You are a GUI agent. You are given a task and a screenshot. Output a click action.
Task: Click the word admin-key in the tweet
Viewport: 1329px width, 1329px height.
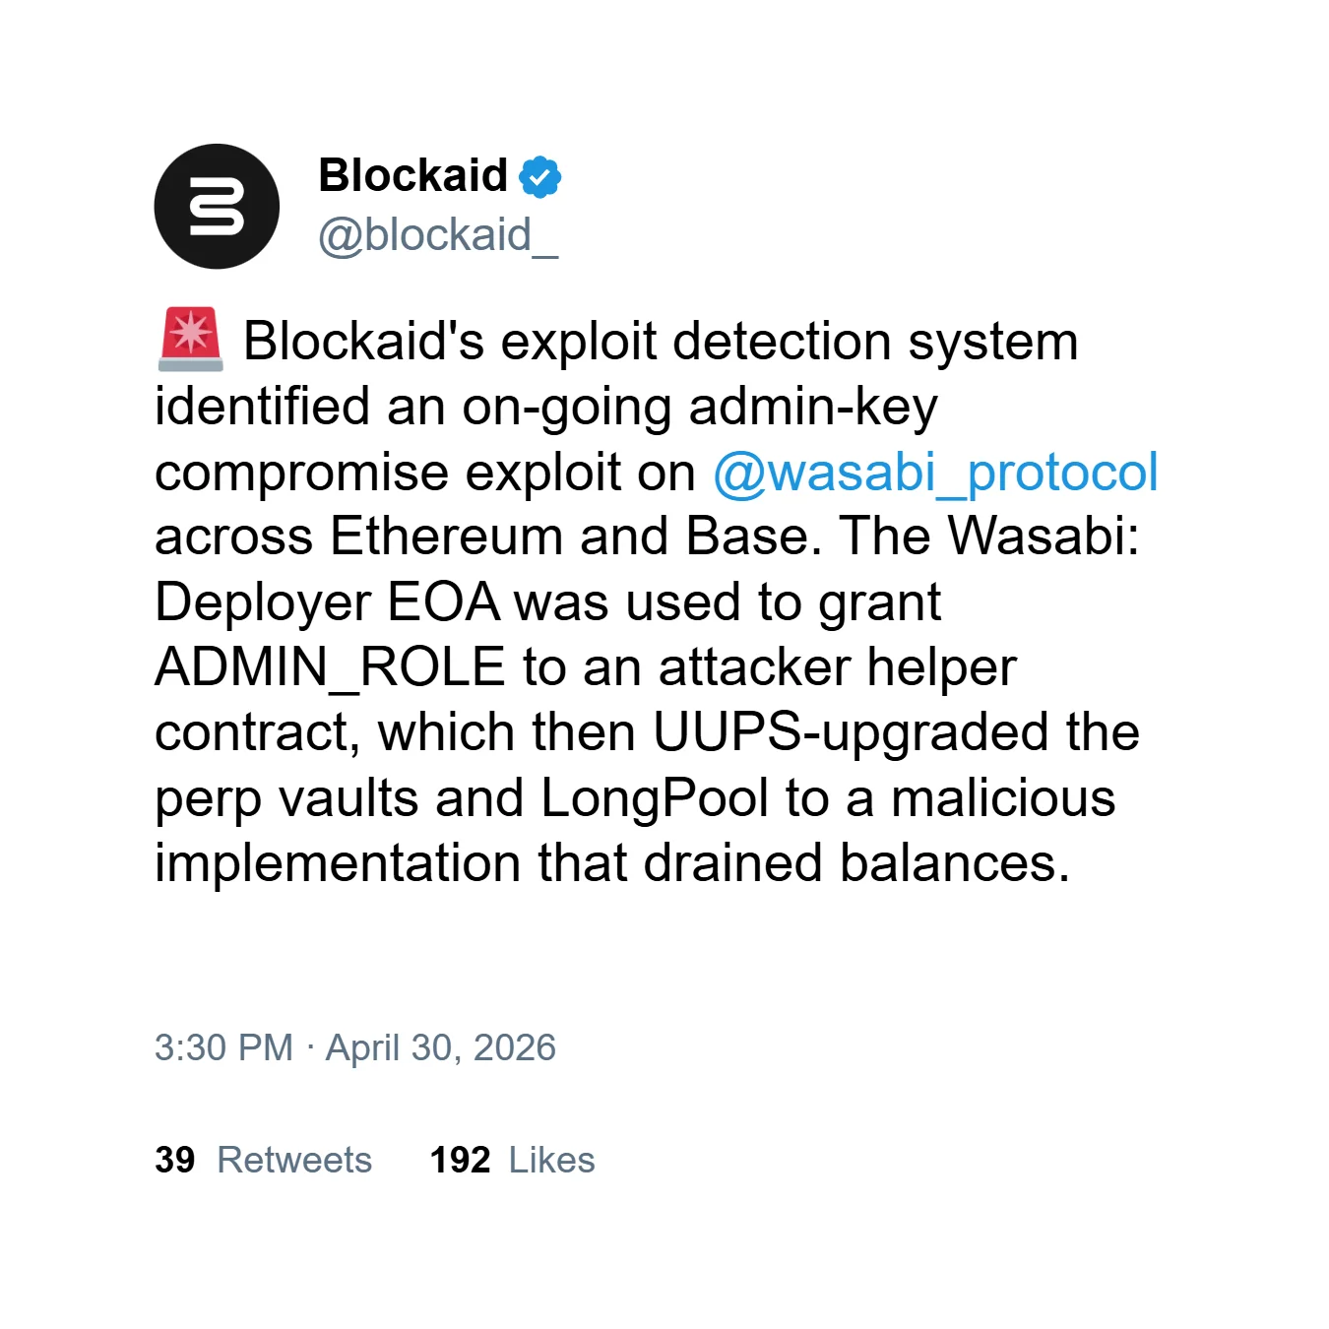coord(813,408)
